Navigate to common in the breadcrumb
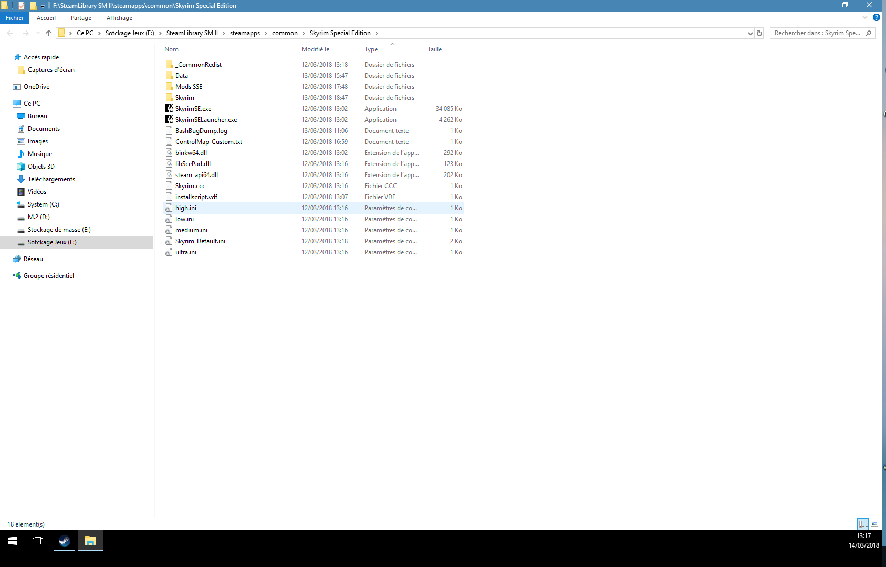Image resolution: width=886 pixels, height=567 pixels. [285, 33]
